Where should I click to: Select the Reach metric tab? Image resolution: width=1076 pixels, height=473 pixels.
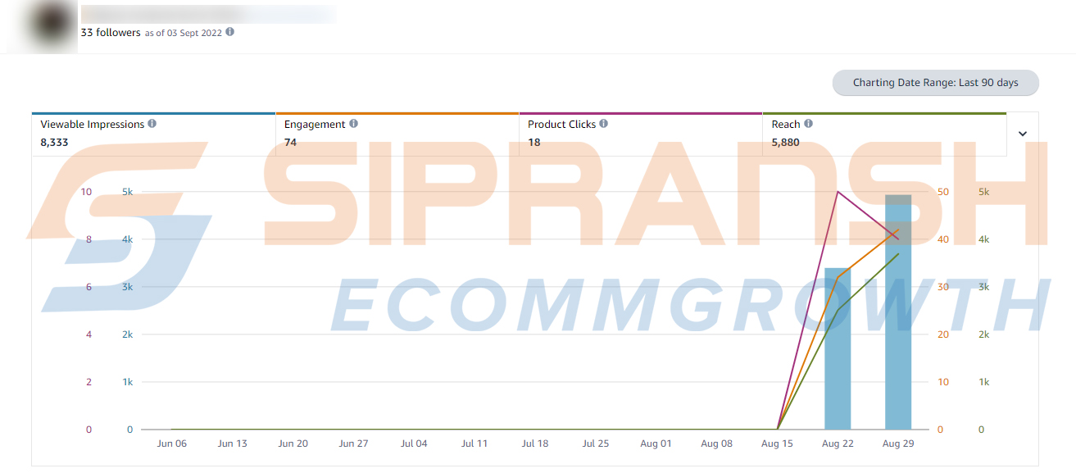coord(883,134)
